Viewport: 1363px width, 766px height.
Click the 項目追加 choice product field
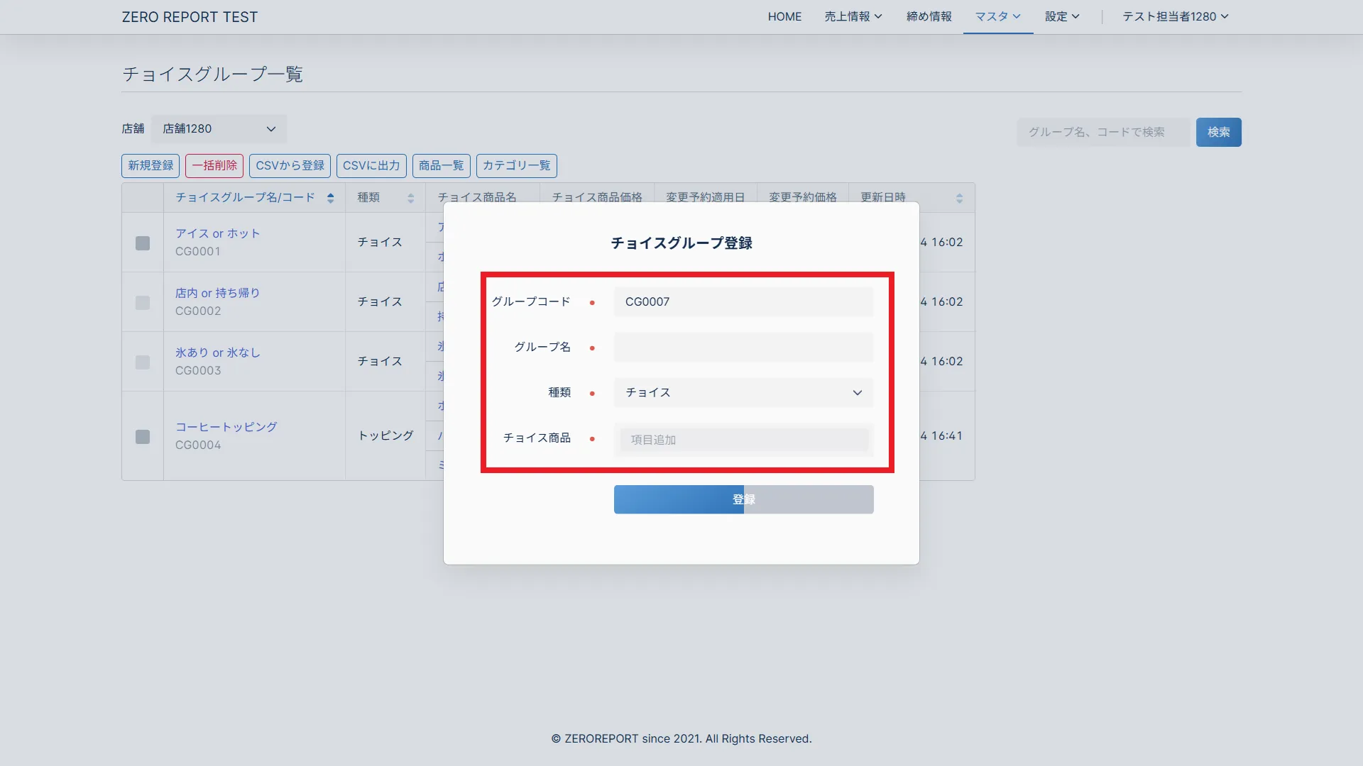pos(743,440)
